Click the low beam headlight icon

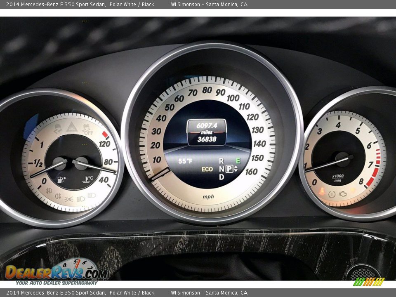[80, 199]
